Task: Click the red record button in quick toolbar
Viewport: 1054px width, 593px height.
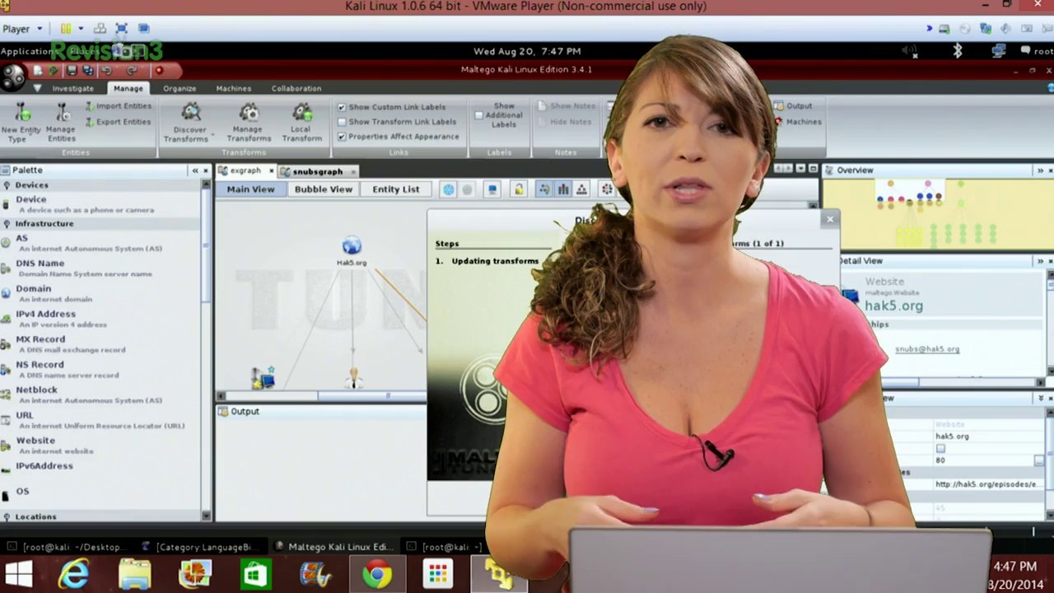Action: 159,71
